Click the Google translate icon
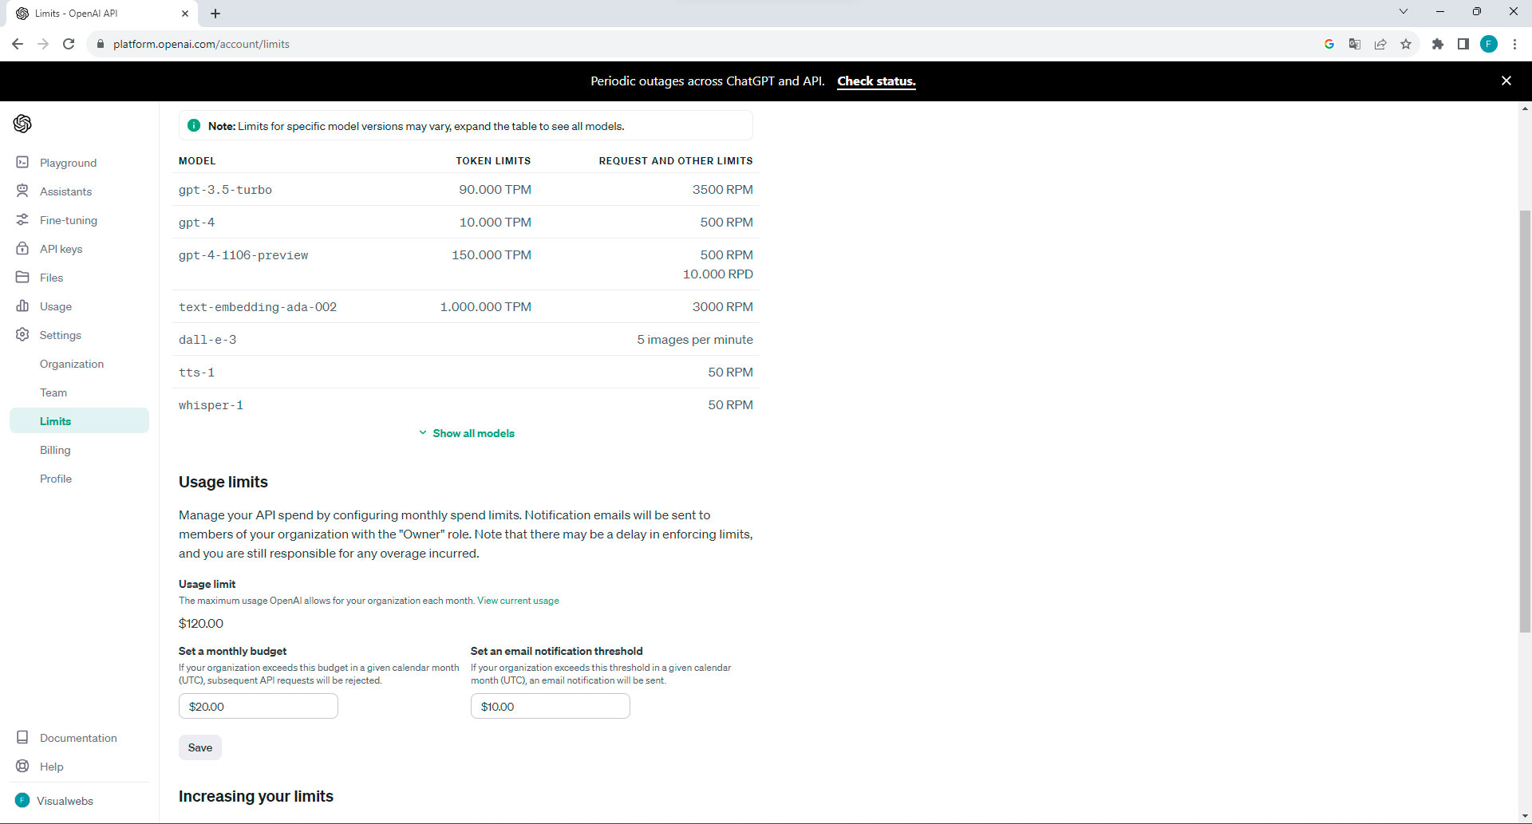Screen dimensions: 1532x824 tap(1355, 44)
